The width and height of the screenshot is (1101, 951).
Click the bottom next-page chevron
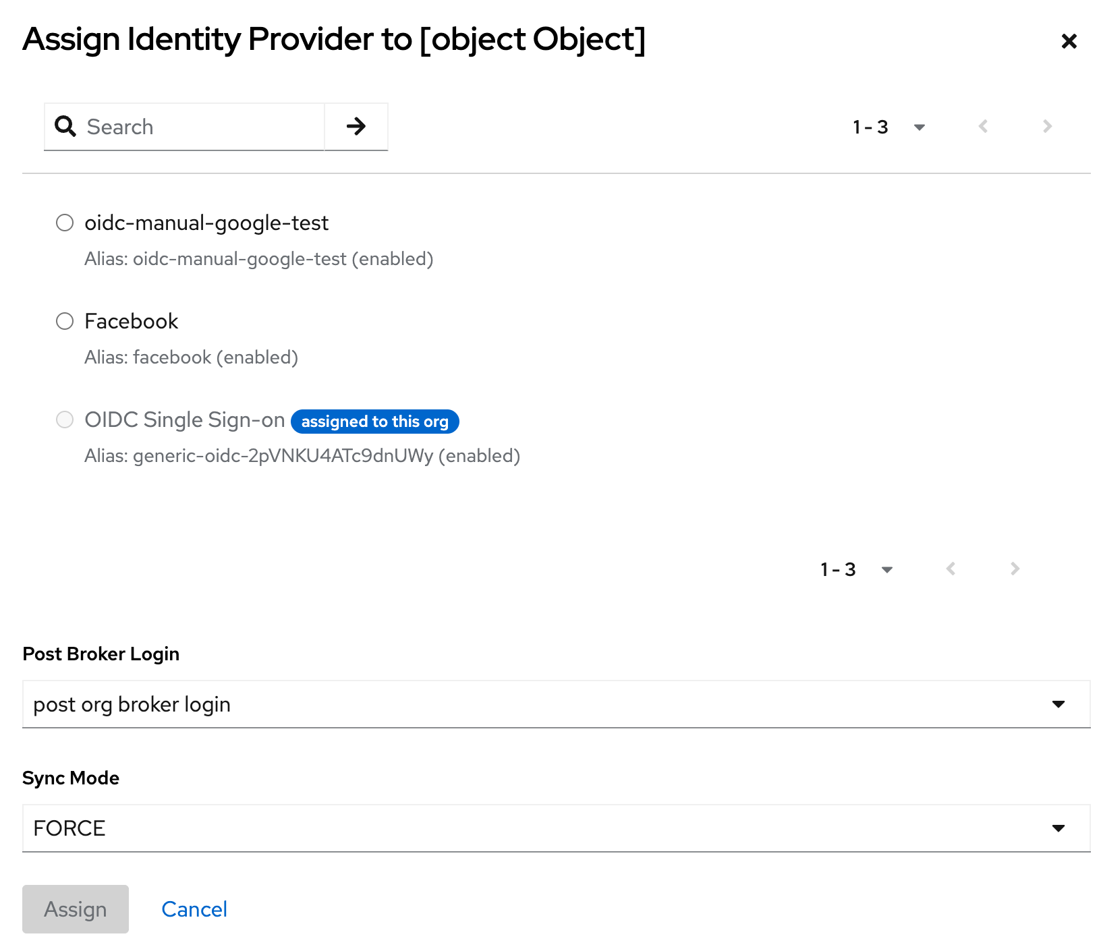point(1014,569)
